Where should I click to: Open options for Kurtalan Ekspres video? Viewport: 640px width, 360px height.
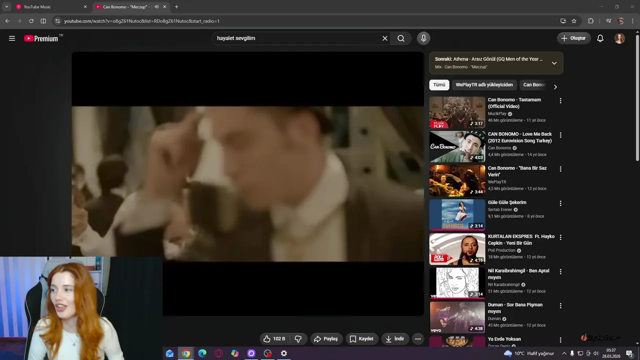pyautogui.click(x=560, y=237)
